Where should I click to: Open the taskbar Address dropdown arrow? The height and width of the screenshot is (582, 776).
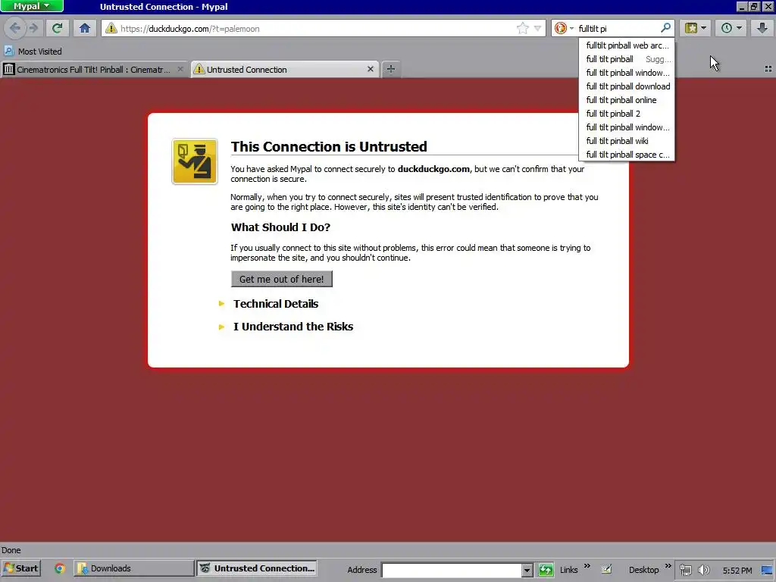(527, 570)
